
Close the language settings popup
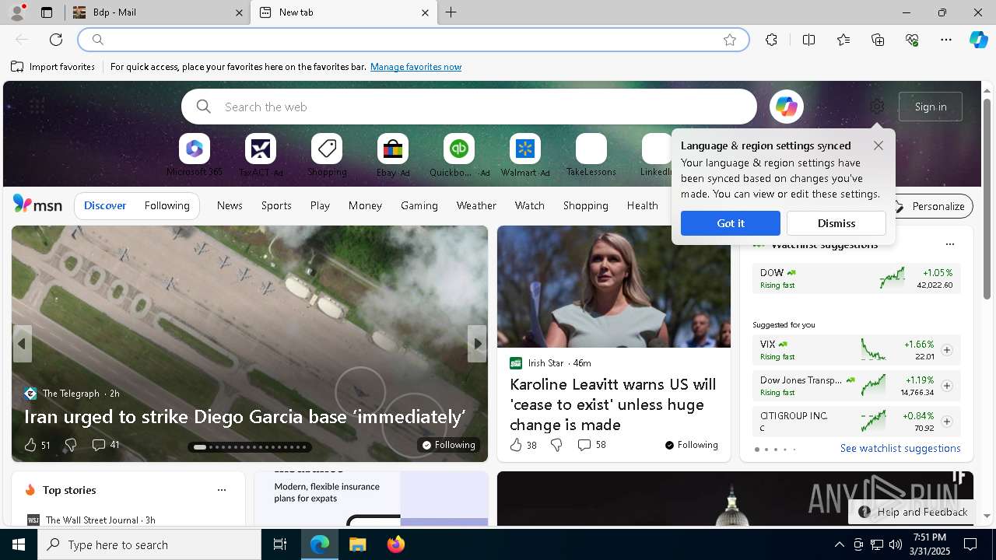(879, 145)
